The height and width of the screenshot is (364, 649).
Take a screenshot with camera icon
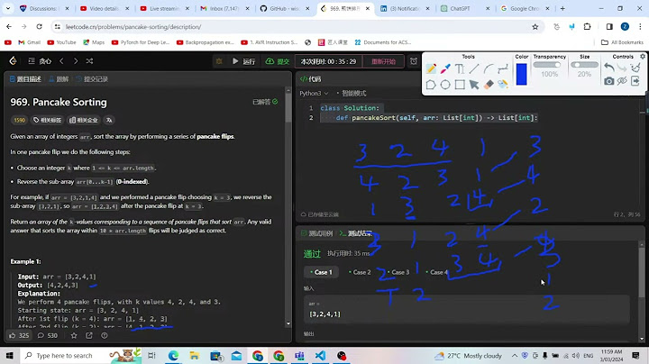point(608,81)
